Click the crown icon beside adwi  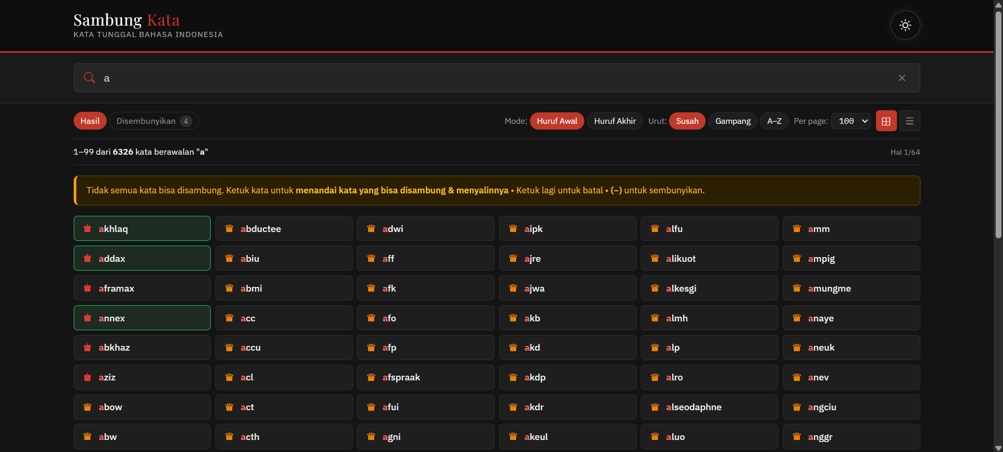coord(371,228)
